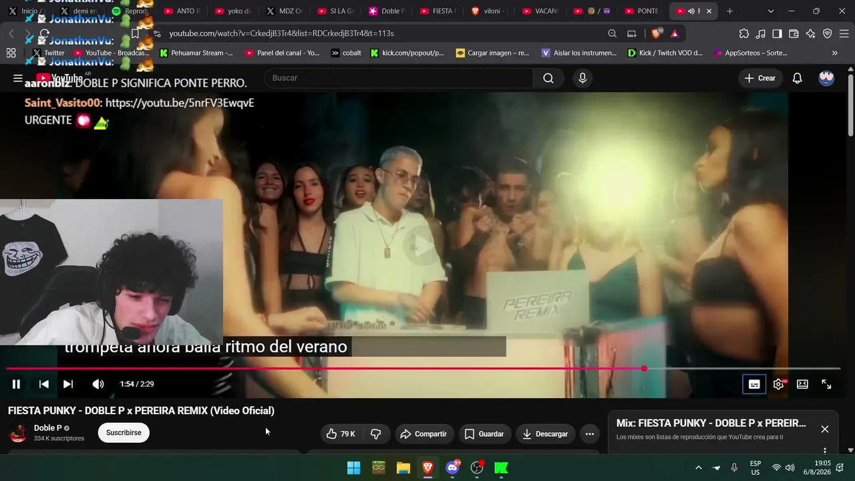Switch to the MDZ On tab
This screenshot has height=481, width=855.
pos(285,11)
